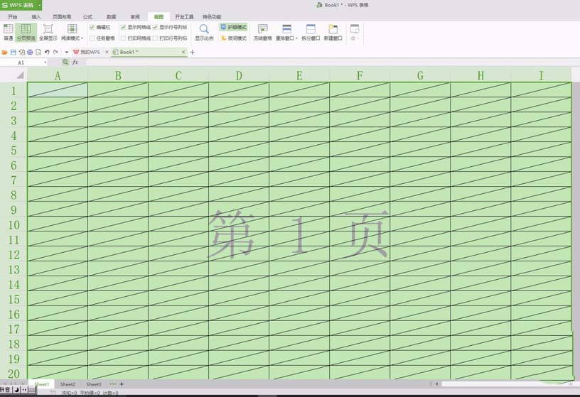Check the 打印网格线 checkbox
The height and width of the screenshot is (397, 580).
pyautogui.click(x=123, y=38)
